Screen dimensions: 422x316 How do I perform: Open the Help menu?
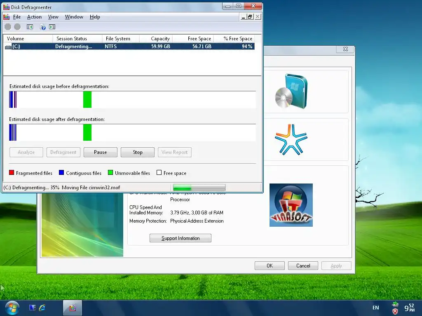95,16
